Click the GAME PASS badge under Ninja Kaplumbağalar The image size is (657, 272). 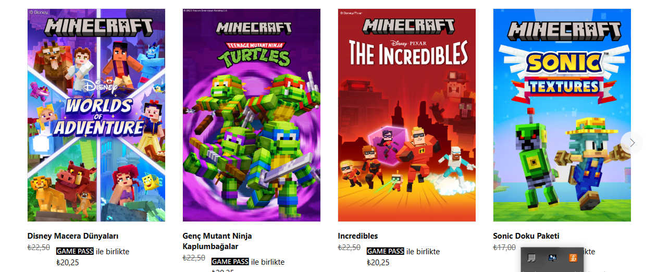(230, 262)
